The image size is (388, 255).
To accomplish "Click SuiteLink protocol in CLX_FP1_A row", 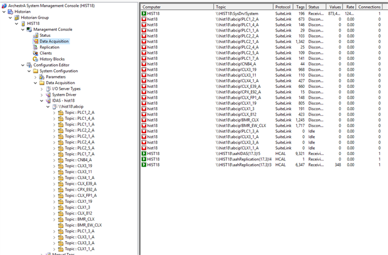I will coord(283,98).
